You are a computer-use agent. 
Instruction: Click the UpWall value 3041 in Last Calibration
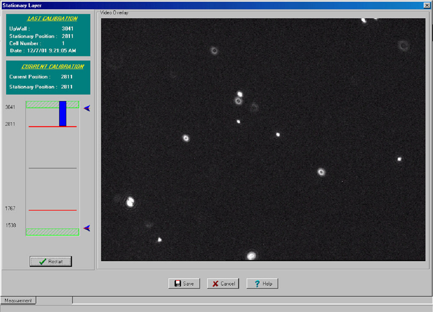[x=68, y=29]
